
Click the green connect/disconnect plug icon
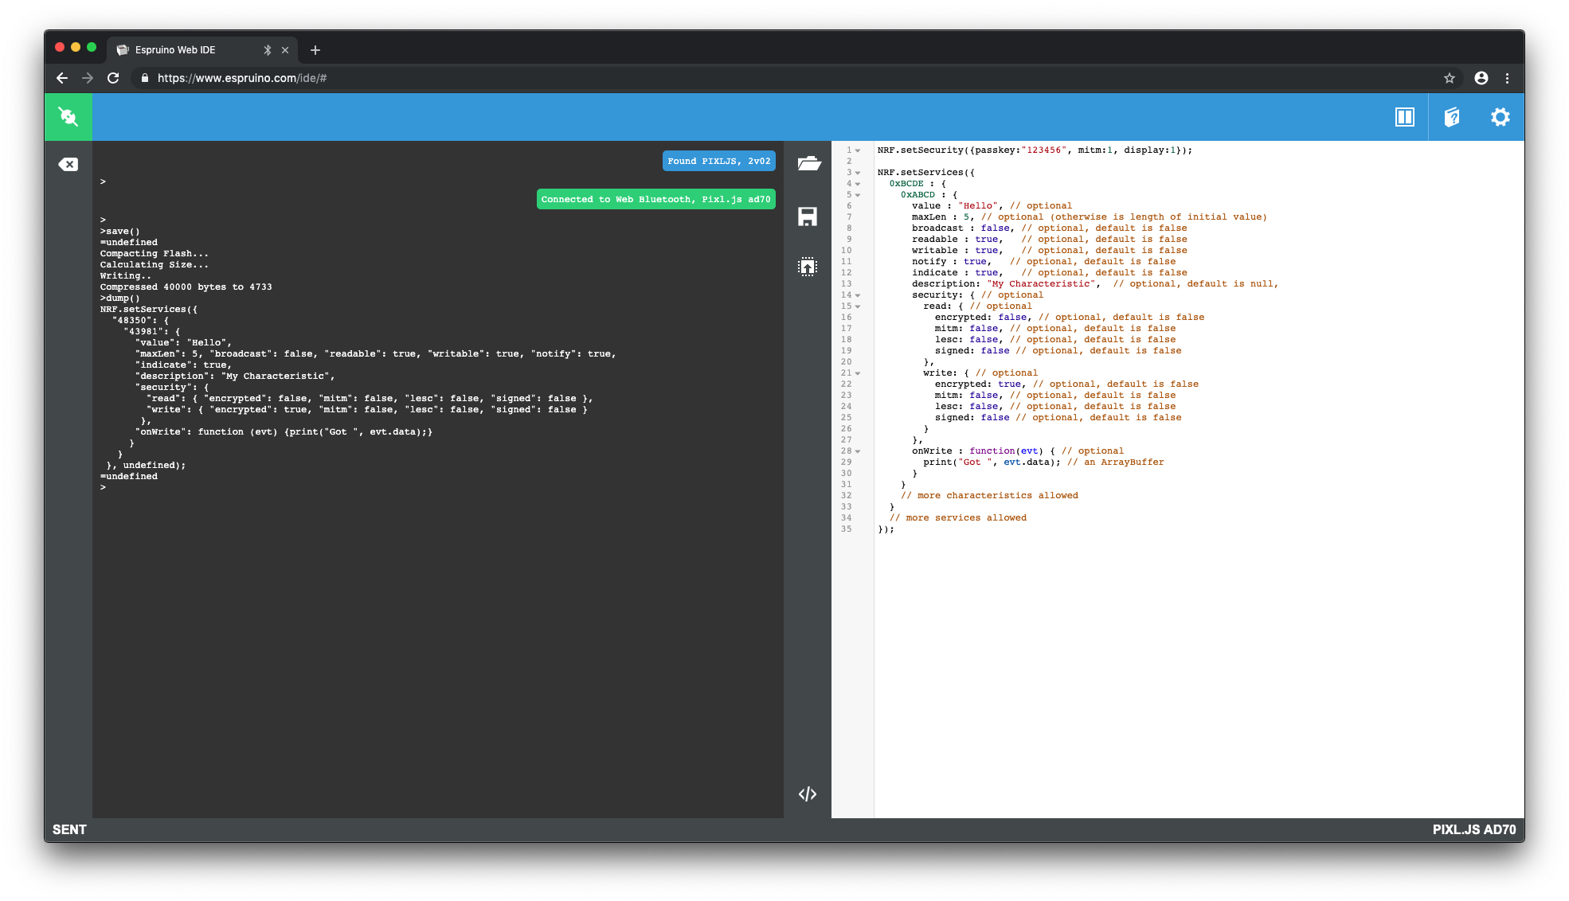(68, 117)
